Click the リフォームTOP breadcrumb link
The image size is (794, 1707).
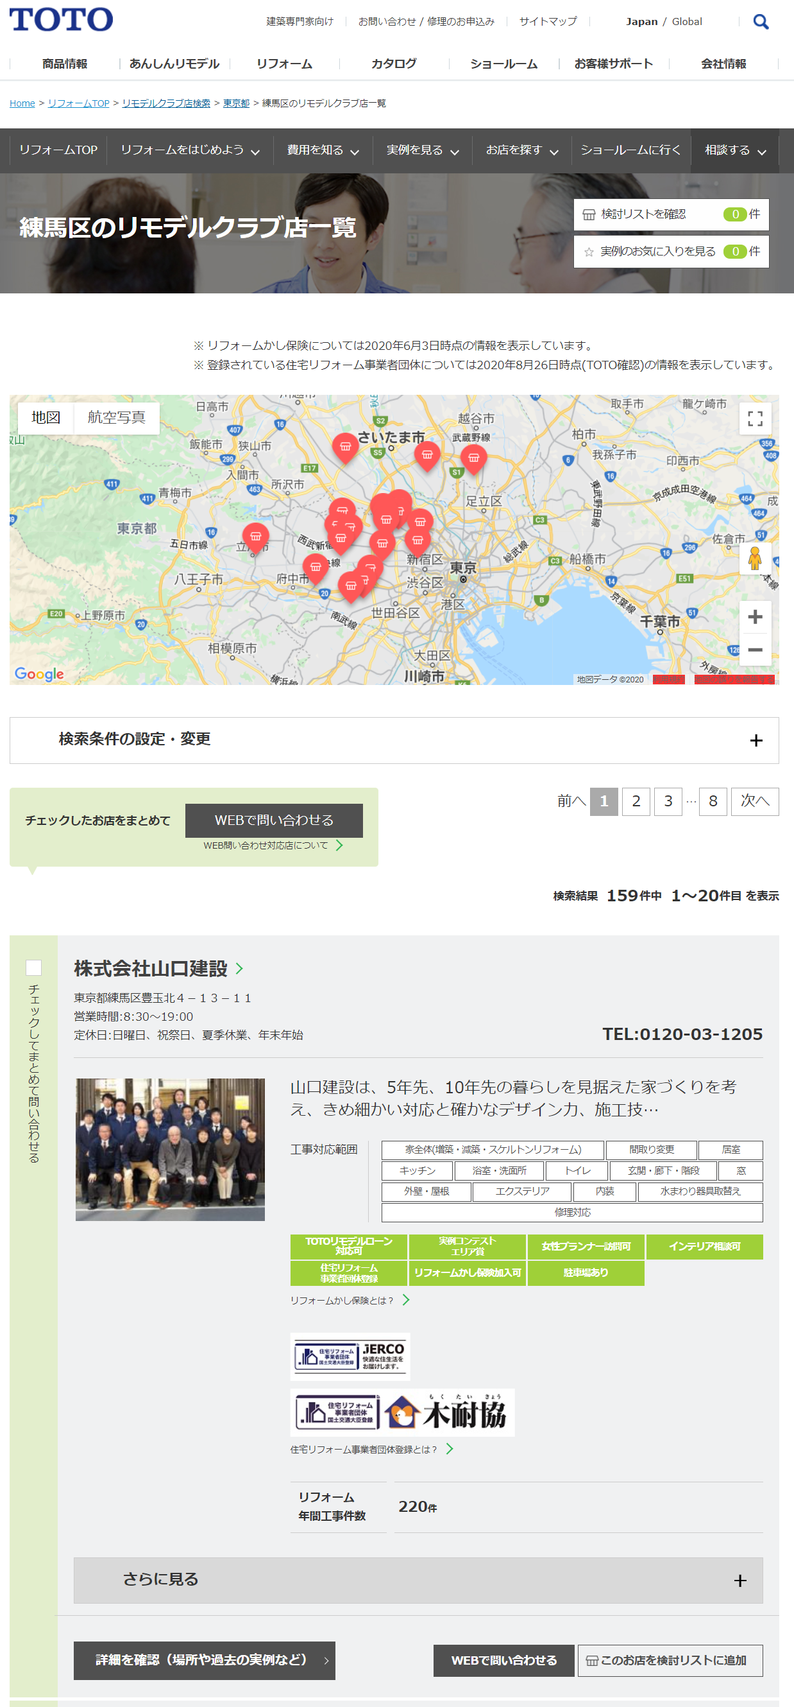pos(79,103)
